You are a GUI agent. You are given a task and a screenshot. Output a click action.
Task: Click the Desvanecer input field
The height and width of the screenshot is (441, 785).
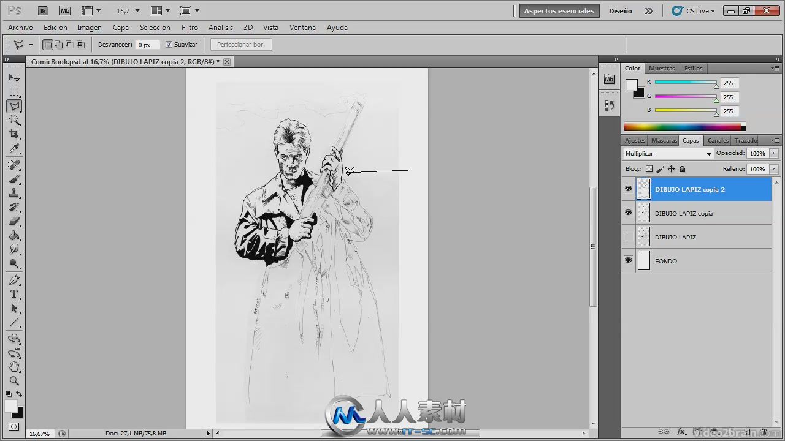(147, 45)
